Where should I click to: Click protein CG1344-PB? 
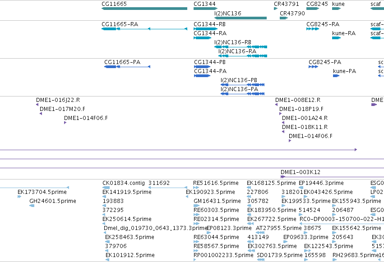coord(202,67)
